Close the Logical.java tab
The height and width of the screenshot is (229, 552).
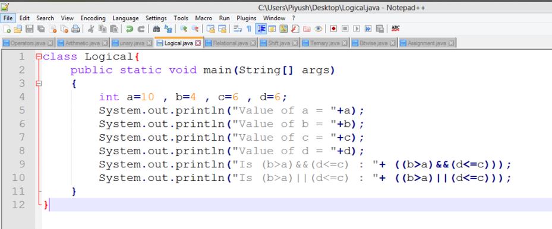[198, 43]
